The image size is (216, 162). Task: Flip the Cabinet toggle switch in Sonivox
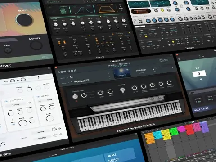[x=122, y=90]
